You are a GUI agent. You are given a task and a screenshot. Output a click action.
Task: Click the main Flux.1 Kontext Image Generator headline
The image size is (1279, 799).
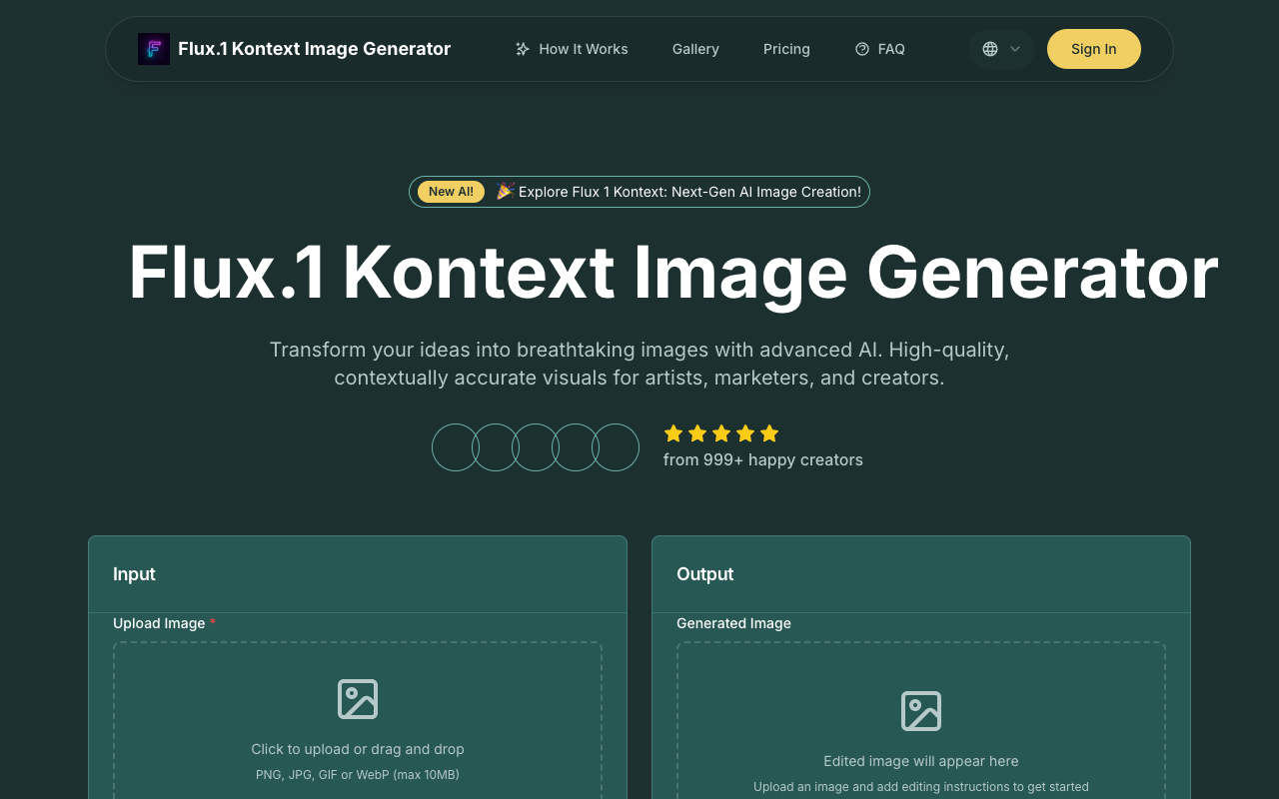tap(673, 272)
